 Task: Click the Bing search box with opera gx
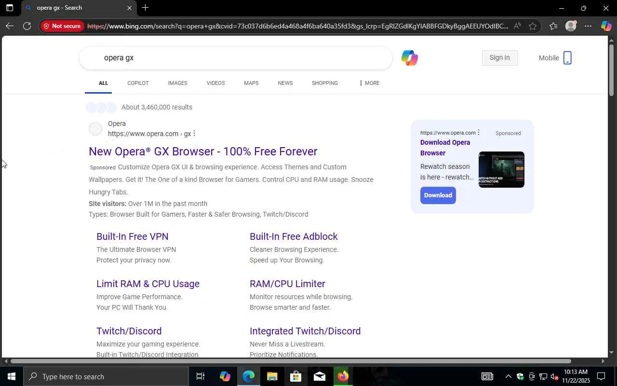[236, 58]
